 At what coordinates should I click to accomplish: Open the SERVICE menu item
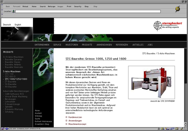57,45
